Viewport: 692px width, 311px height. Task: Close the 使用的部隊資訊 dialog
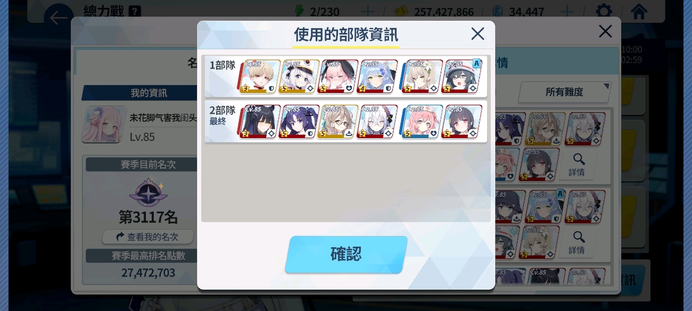click(x=477, y=34)
